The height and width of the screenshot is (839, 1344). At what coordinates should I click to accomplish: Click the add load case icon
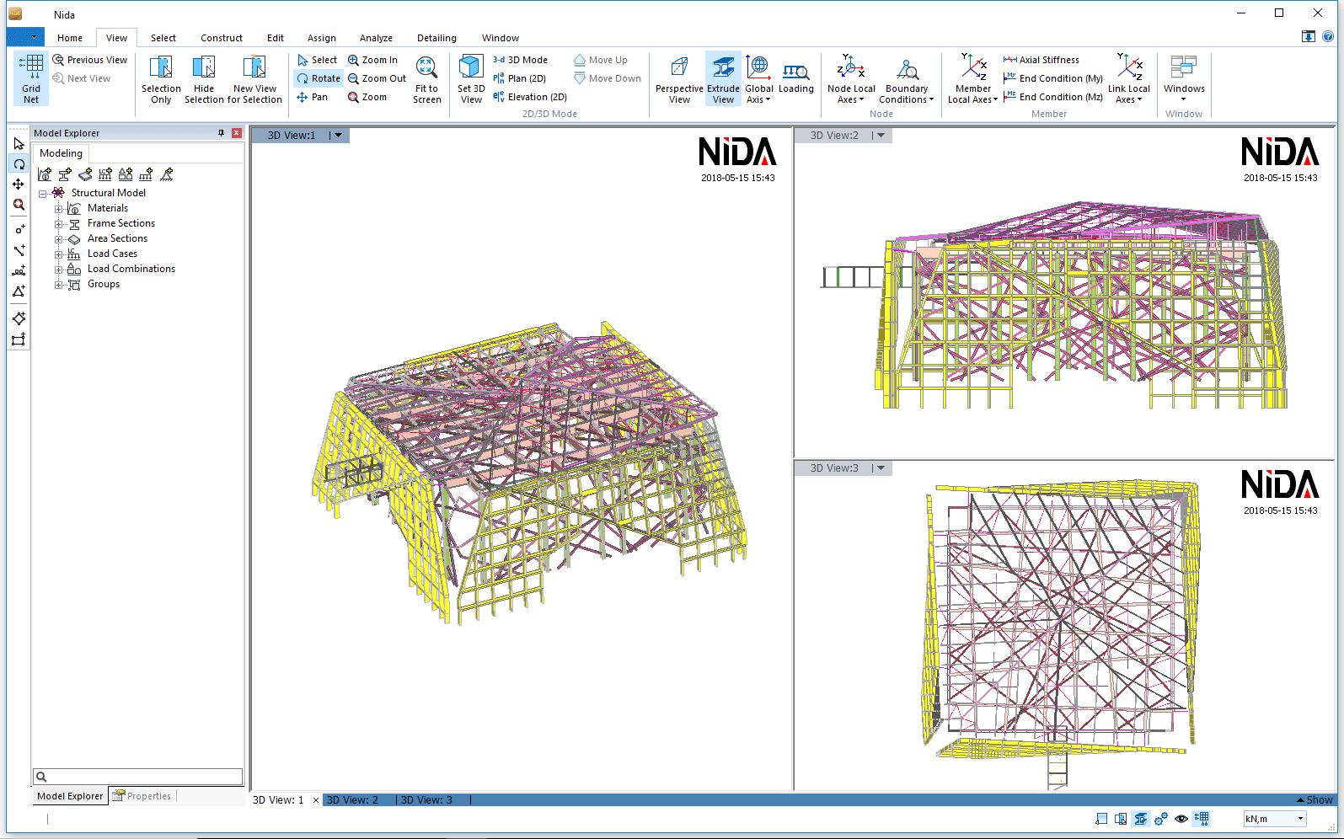pyautogui.click(x=105, y=174)
